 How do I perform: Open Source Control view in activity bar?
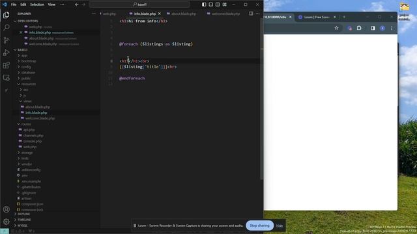point(6,40)
